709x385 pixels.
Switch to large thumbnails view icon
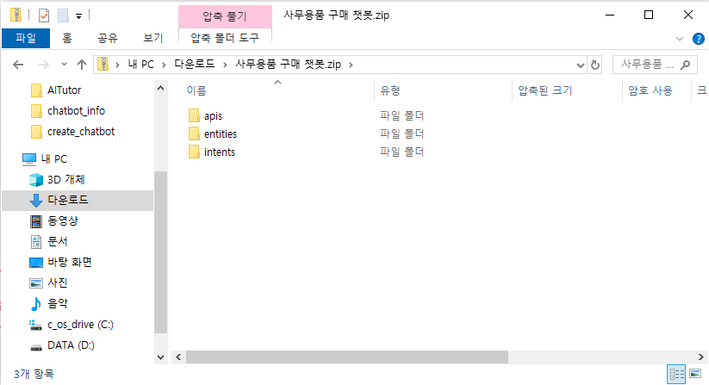(x=693, y=374)
